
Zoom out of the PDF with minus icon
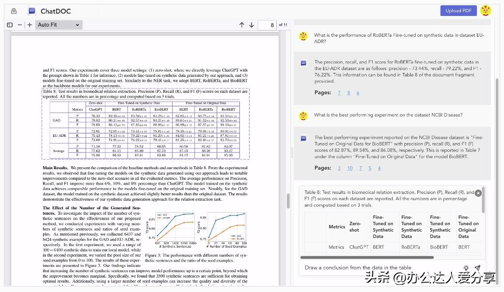[x=20, y=24]
